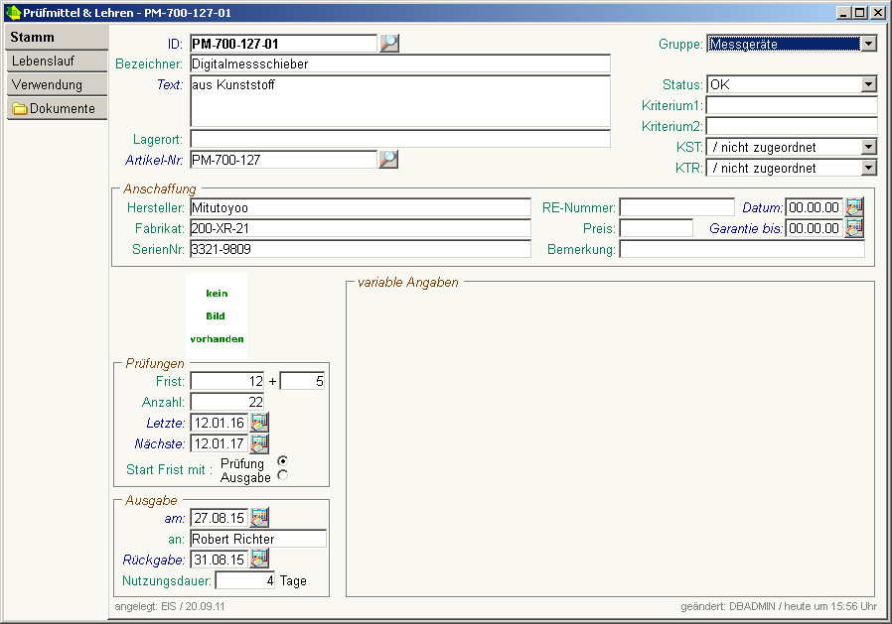The height and width of the screenshot is (624, 892).
Task: Click the Hersteller input field
Action: (360, 207)
